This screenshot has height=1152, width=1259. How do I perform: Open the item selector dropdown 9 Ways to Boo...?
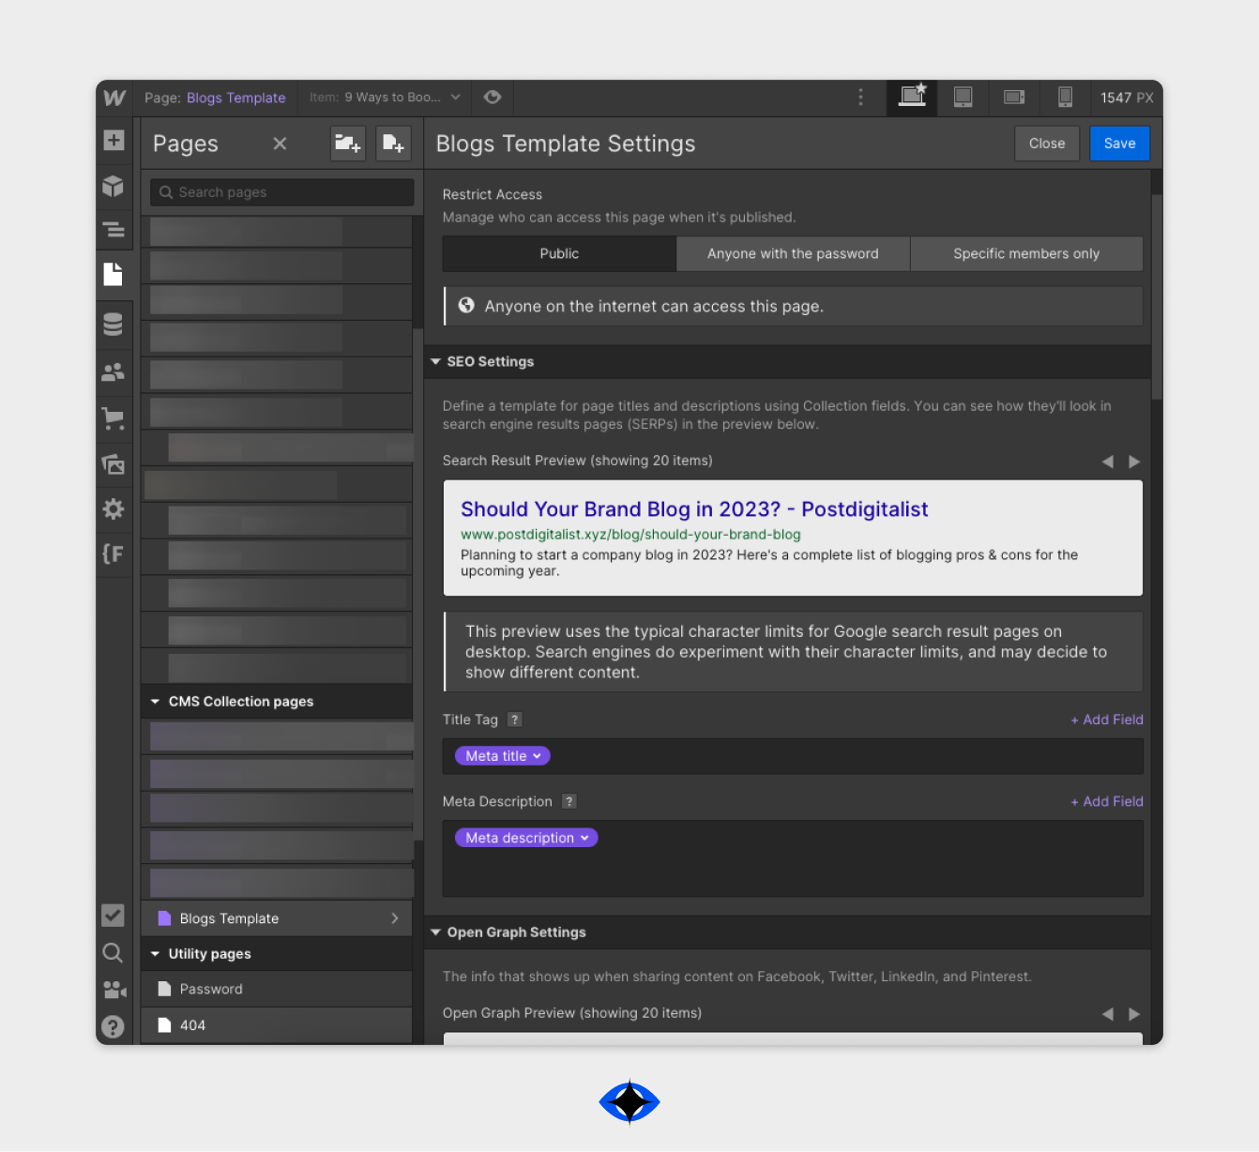click(385, 97)
